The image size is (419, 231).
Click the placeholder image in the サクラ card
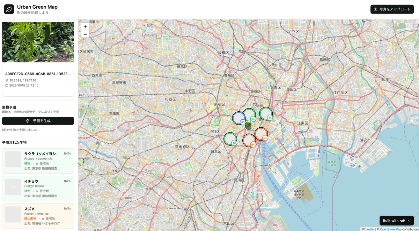coord(14,160)
